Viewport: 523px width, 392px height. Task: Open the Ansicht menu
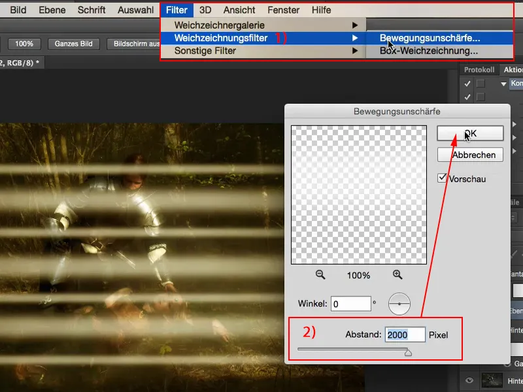[x=239, y=10]
